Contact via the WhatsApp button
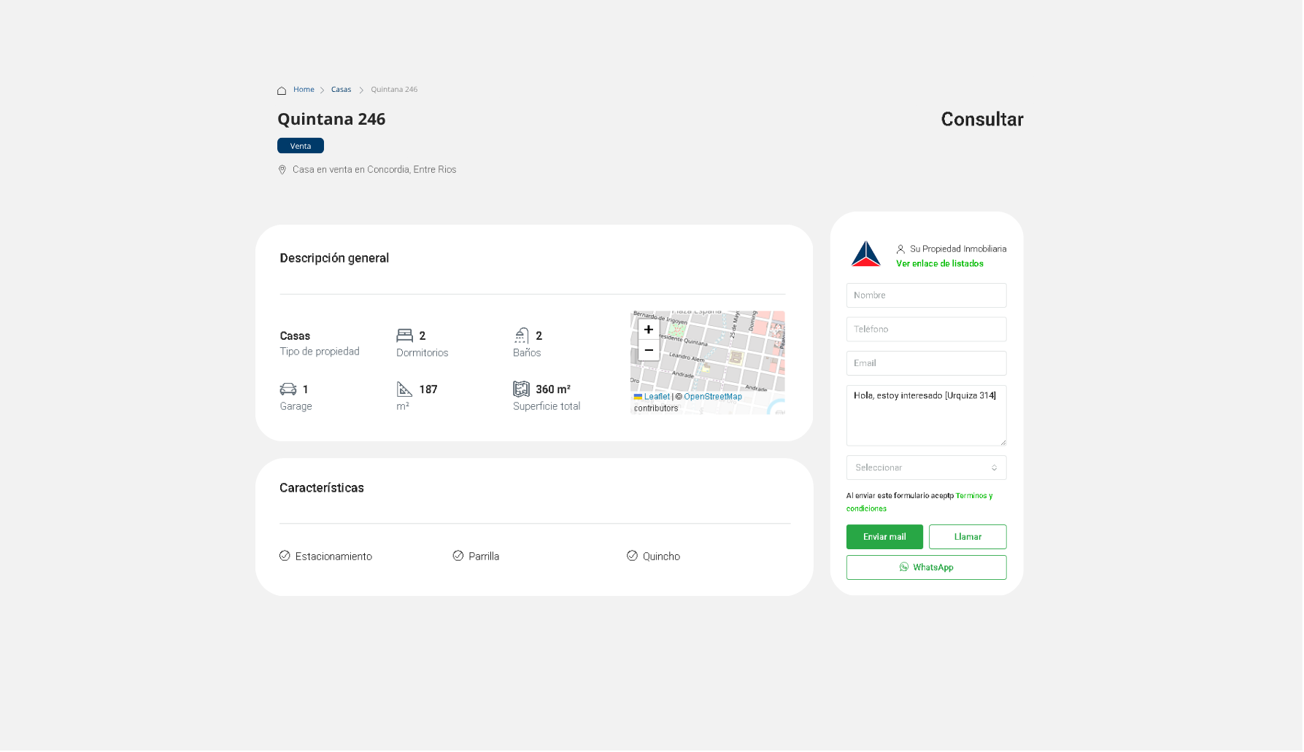The width and height of the screenshot is (1304, 752). [x=925, y=567]
